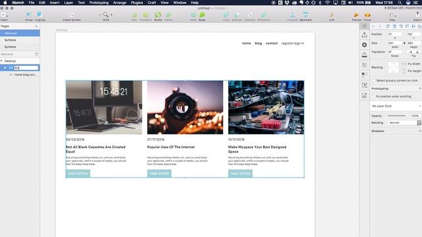The width and height of the screenshot is (422, 237).
Task: Enable Fix position when scrolling checkbox
Action: [374, 96]
